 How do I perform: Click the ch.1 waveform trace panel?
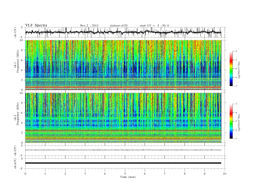click(126, 32)
